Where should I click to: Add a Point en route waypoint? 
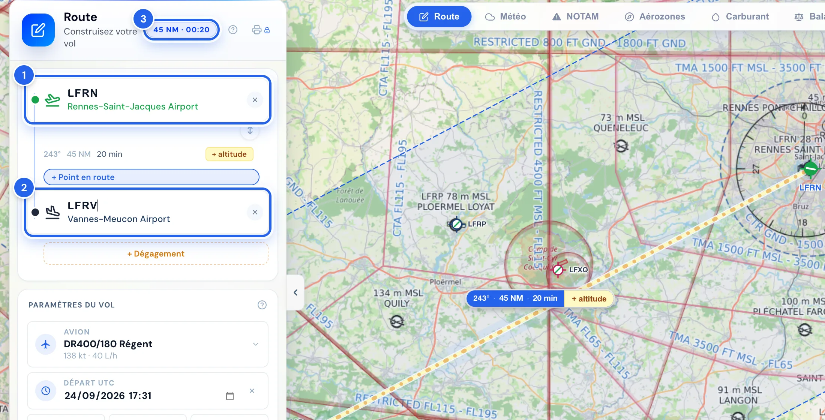point(151,177)
